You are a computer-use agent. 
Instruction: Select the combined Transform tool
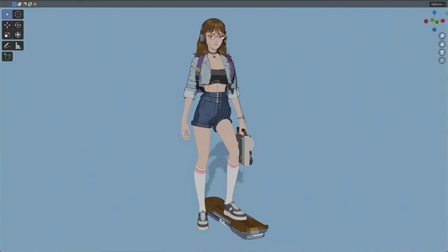point(17,35)
